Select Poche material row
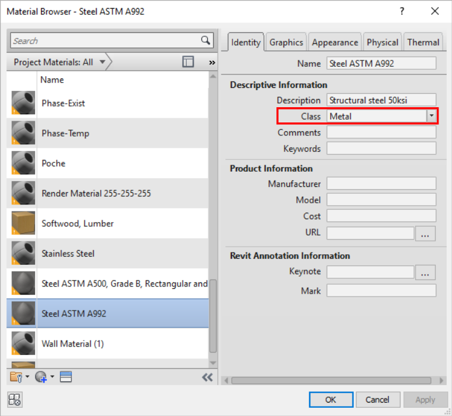Image resolution: width=452 pixels, height=416 pixels. [x=108, y=163]
